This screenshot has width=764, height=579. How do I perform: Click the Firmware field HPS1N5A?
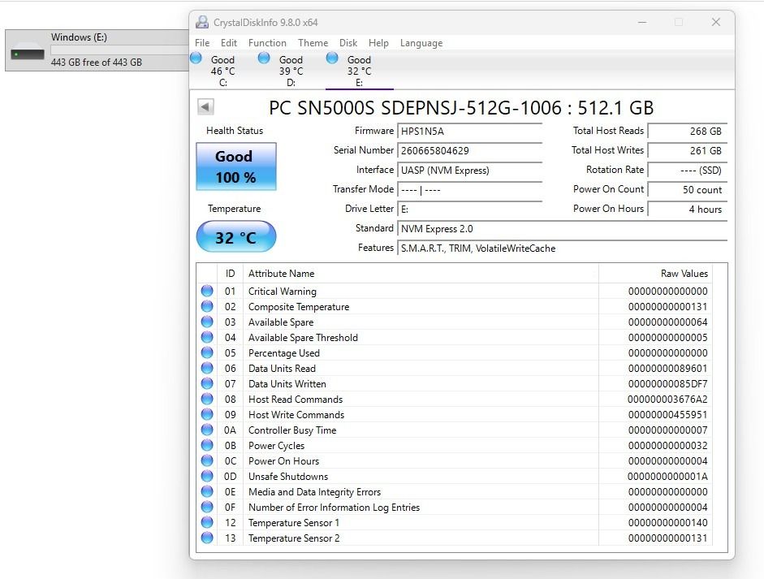pos(470,131)
